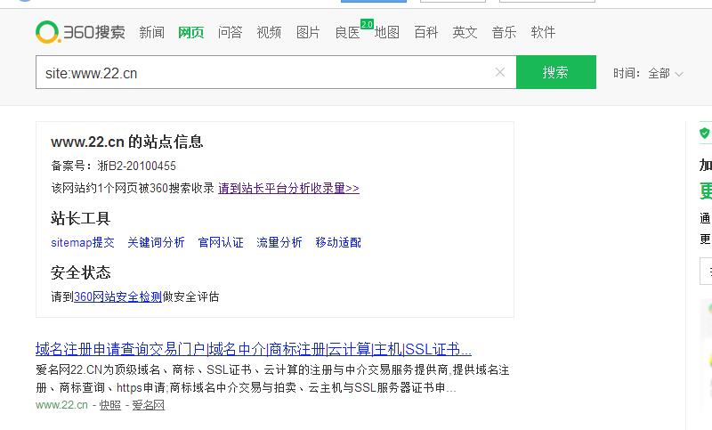Open the 关键词分析 tool link
This screenshot has width=712, height=430.
coord(156,242)
